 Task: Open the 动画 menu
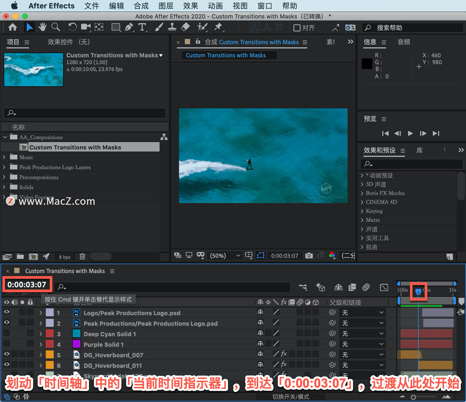[x=215, y=6]
